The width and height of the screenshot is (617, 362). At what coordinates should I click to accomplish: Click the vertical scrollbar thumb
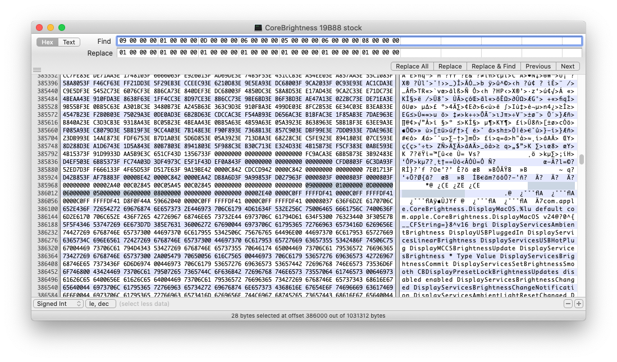(x=581, y=159)
